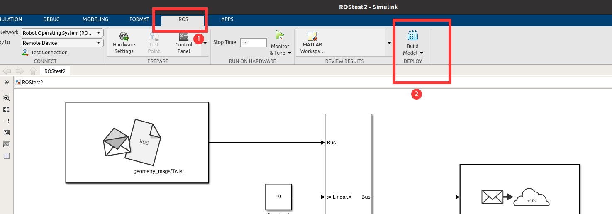
Task: Select the geometry_msgs/Twist Blank Message block
Action: click(137, 143)
